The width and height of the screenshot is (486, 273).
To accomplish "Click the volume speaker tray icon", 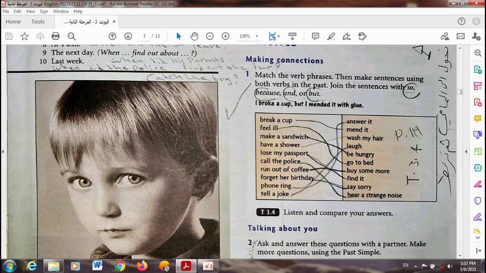I will (450, 266).
